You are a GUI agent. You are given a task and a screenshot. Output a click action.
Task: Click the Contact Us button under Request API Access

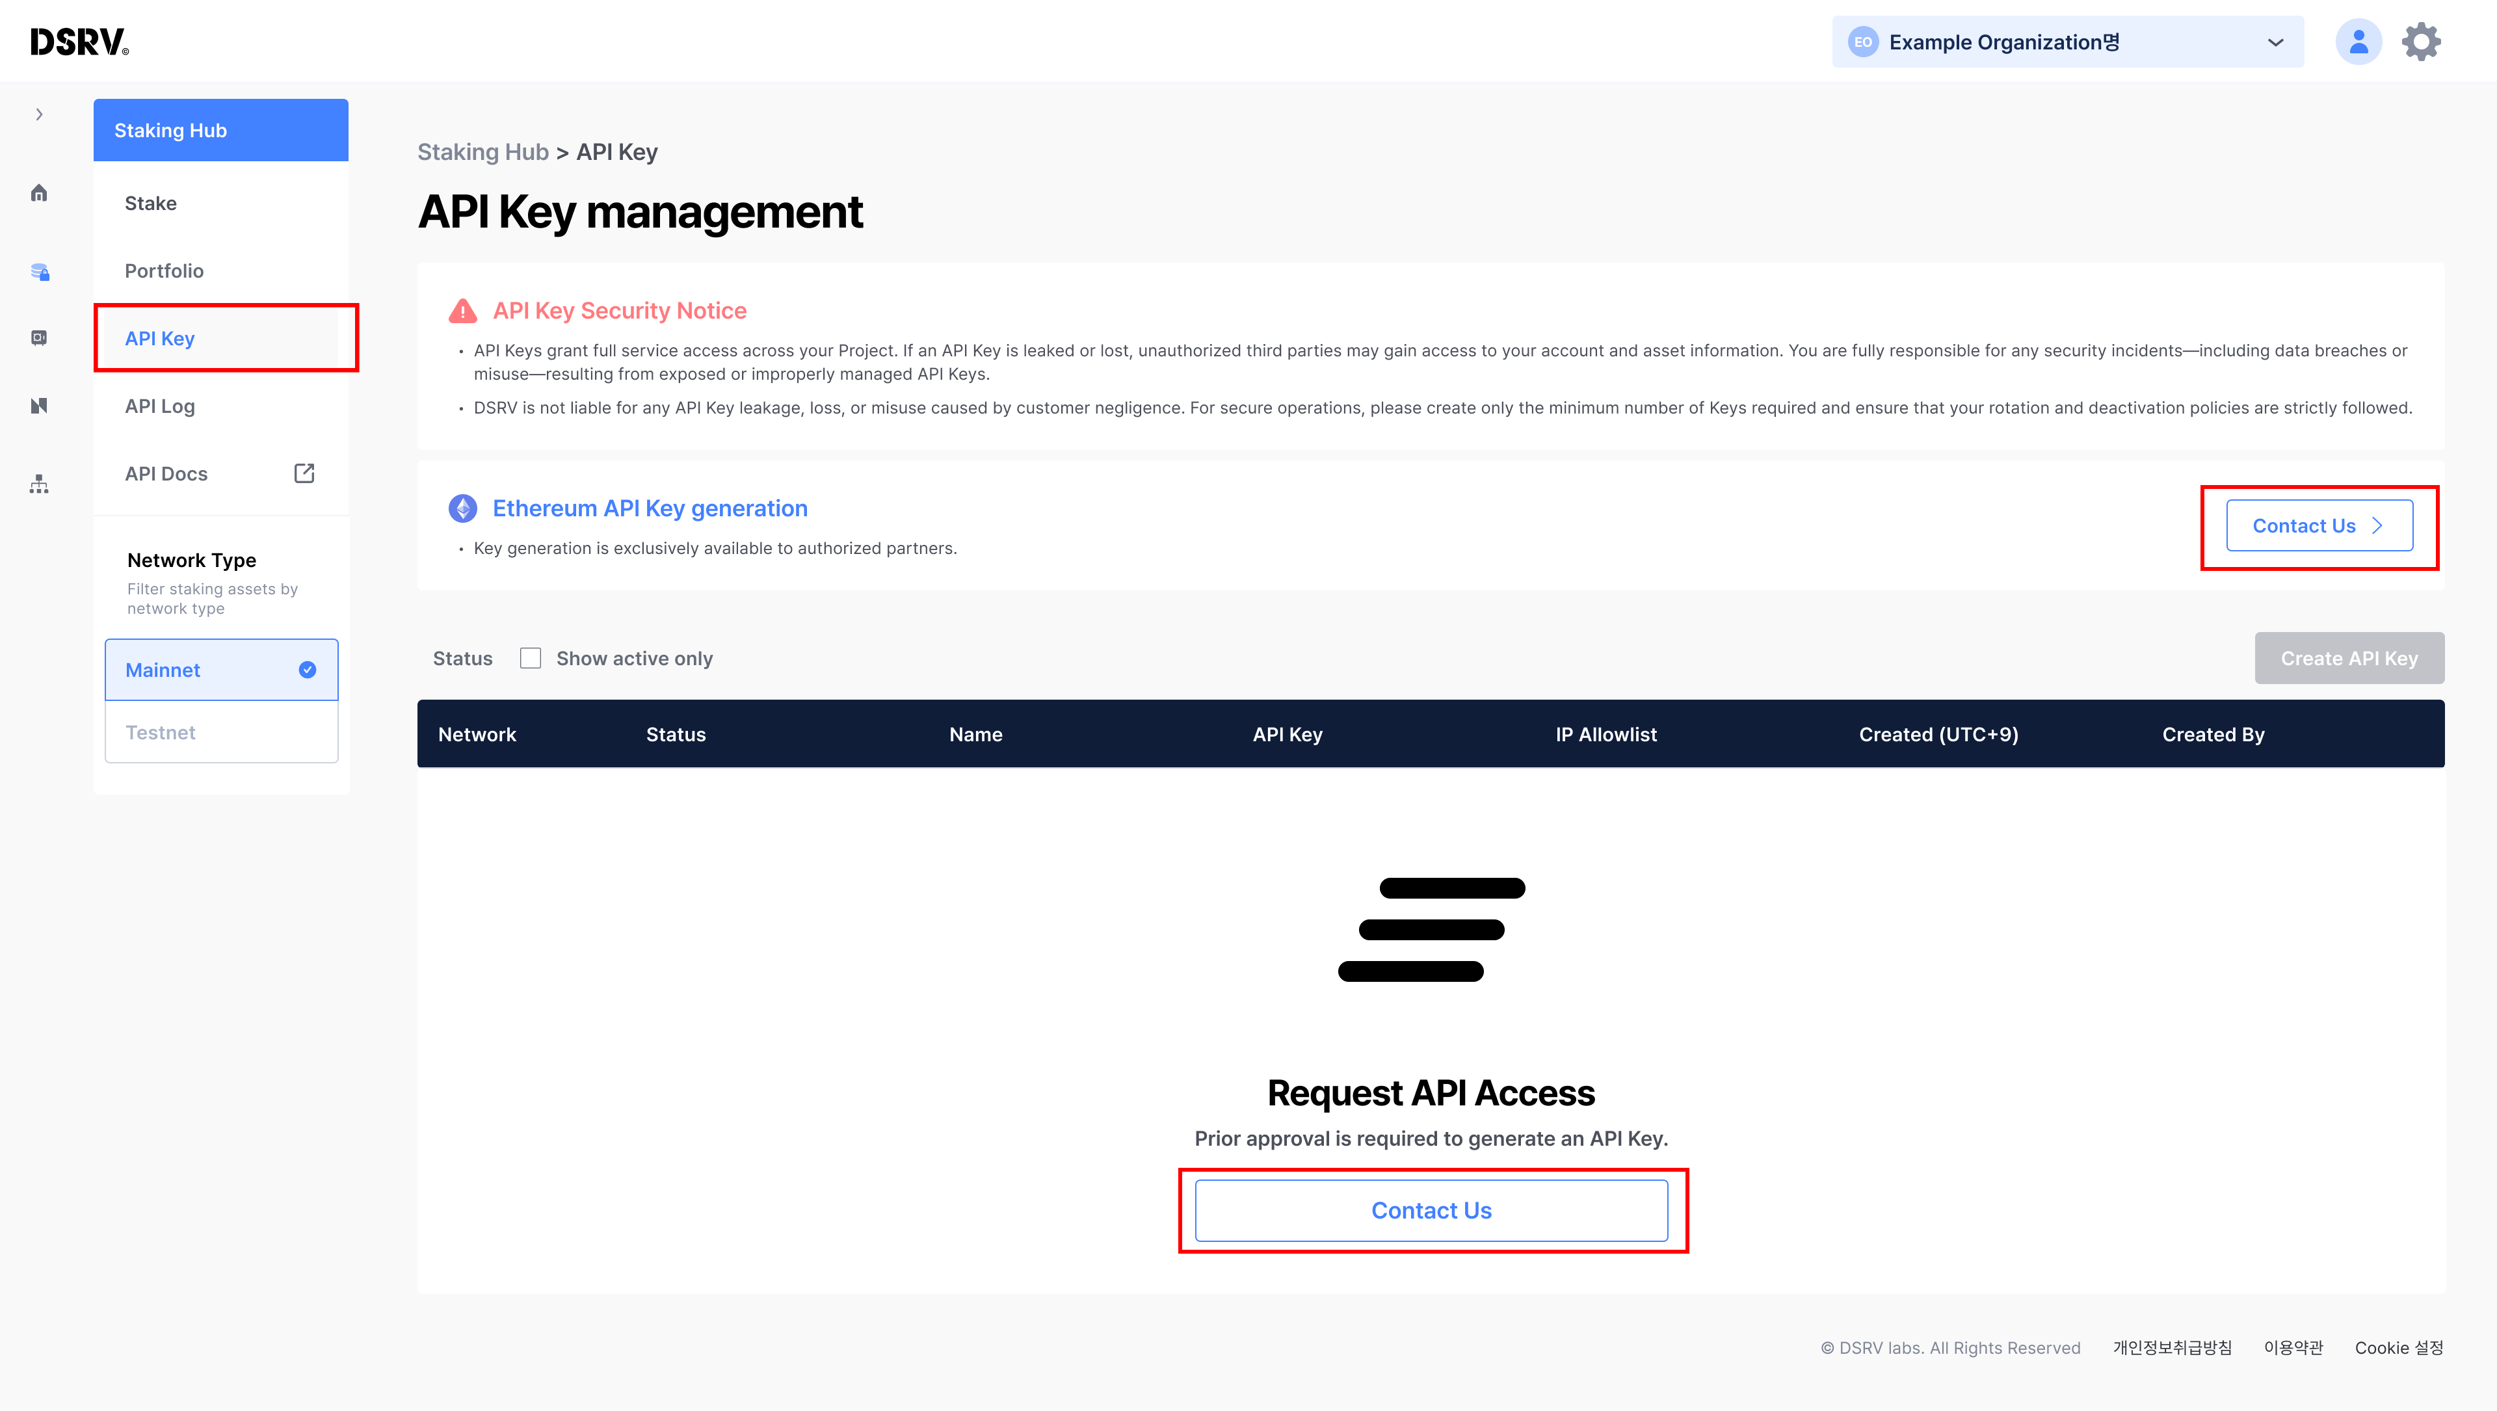click(x=1431, y=1210)
